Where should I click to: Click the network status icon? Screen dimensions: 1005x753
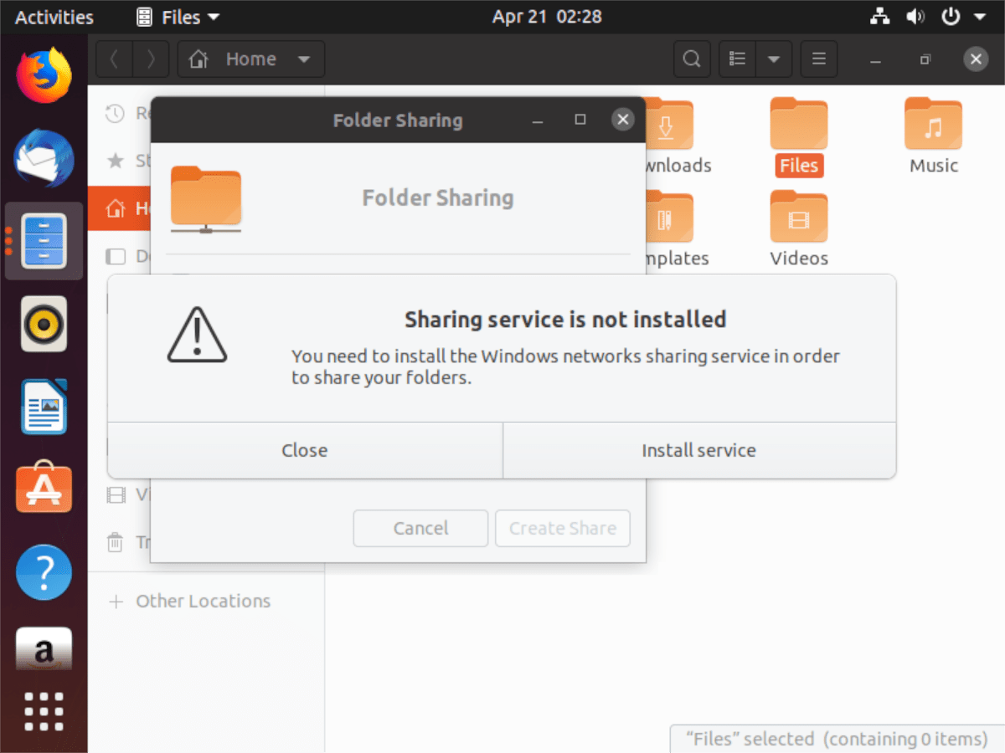(x=879, y=16)
